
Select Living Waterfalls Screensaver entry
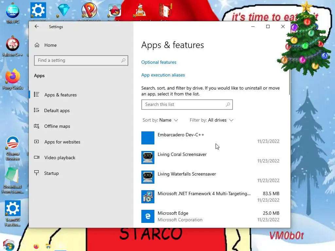(210, 177)
